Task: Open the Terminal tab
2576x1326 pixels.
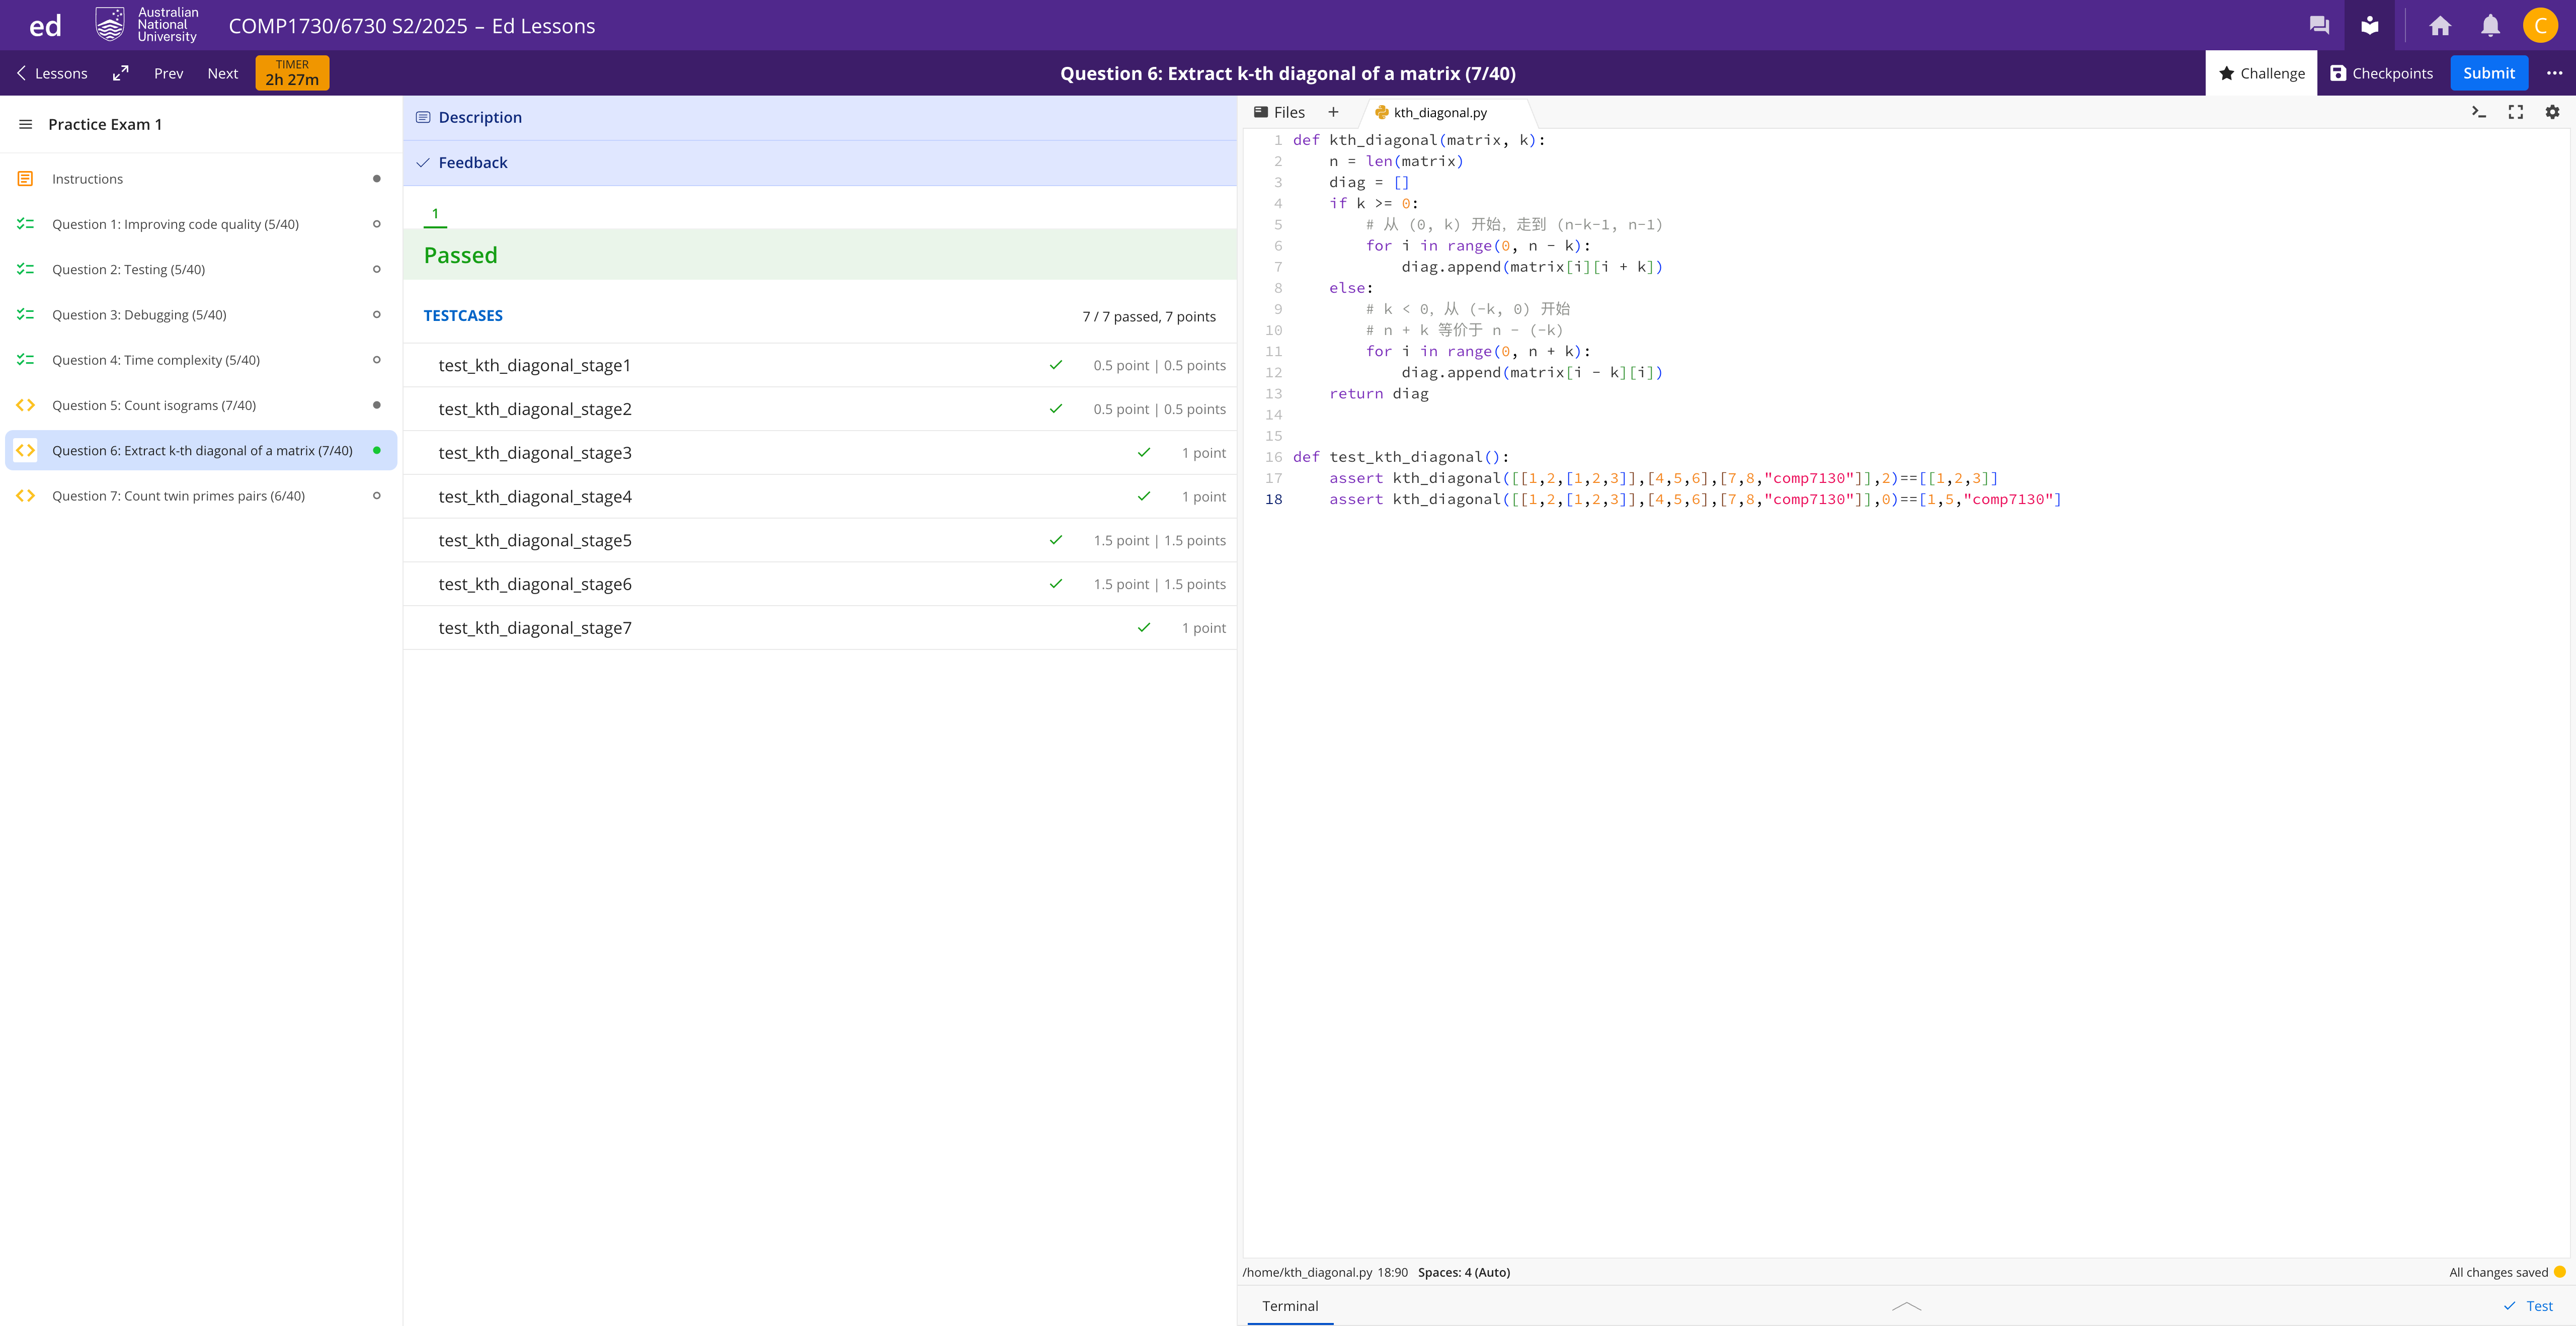Action: (1290, 1306)
